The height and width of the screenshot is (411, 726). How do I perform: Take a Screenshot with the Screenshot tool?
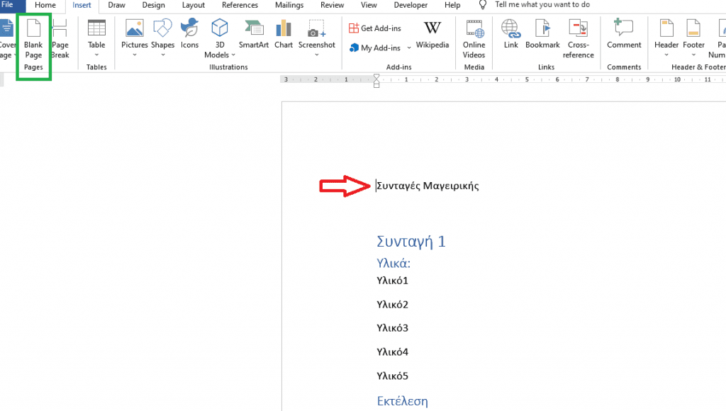click(316, 35)
